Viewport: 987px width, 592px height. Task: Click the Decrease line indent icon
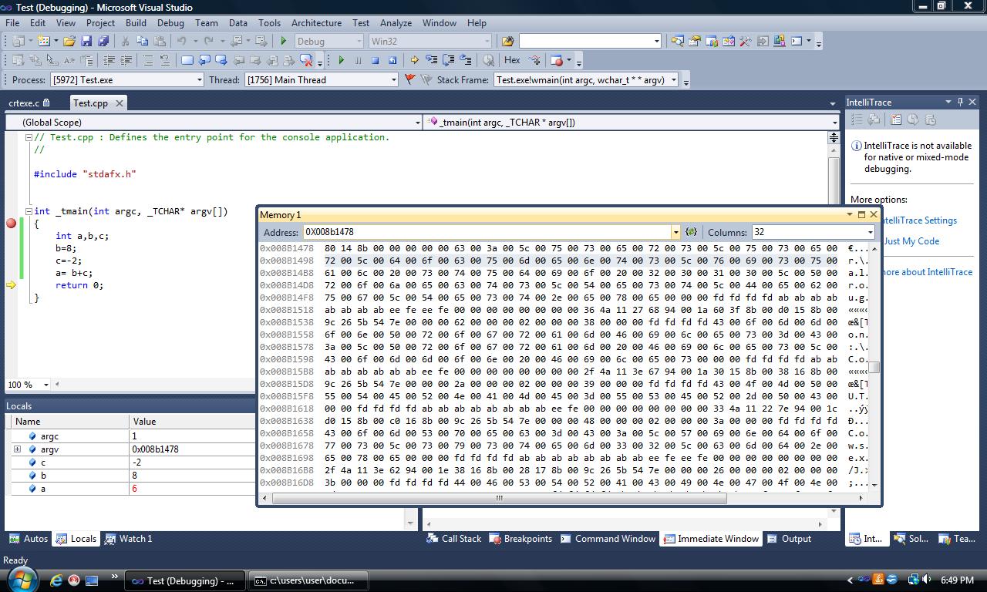109,59
